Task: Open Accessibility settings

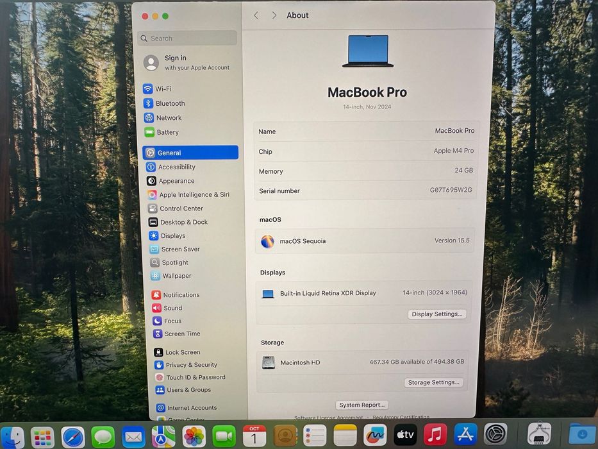Action: (171, 167)
